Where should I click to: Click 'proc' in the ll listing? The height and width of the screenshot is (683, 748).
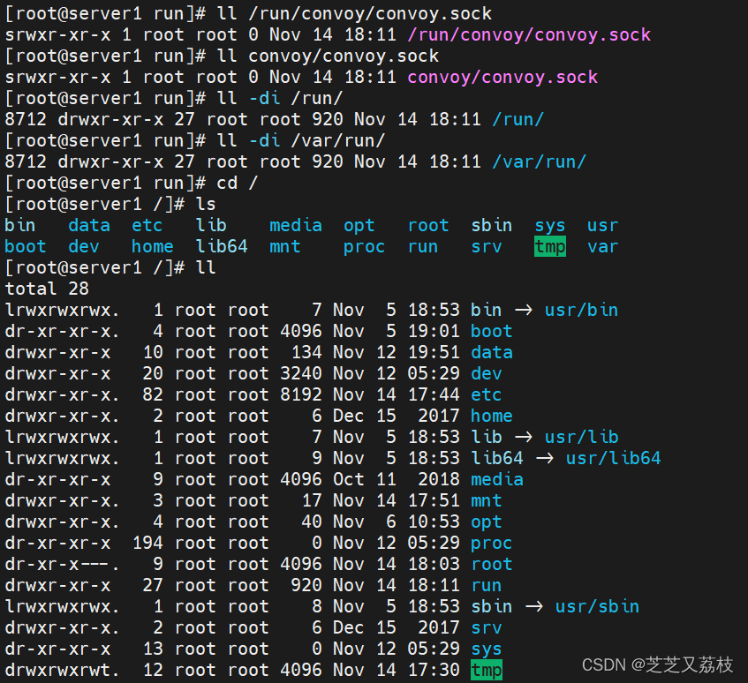(492, 544)
